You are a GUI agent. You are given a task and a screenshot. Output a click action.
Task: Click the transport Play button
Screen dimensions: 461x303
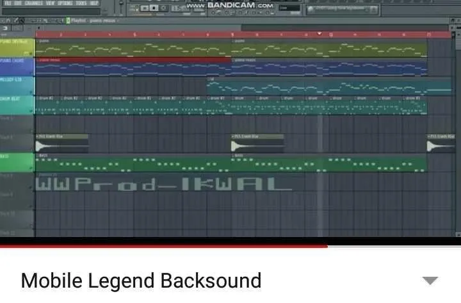(144, 8)
